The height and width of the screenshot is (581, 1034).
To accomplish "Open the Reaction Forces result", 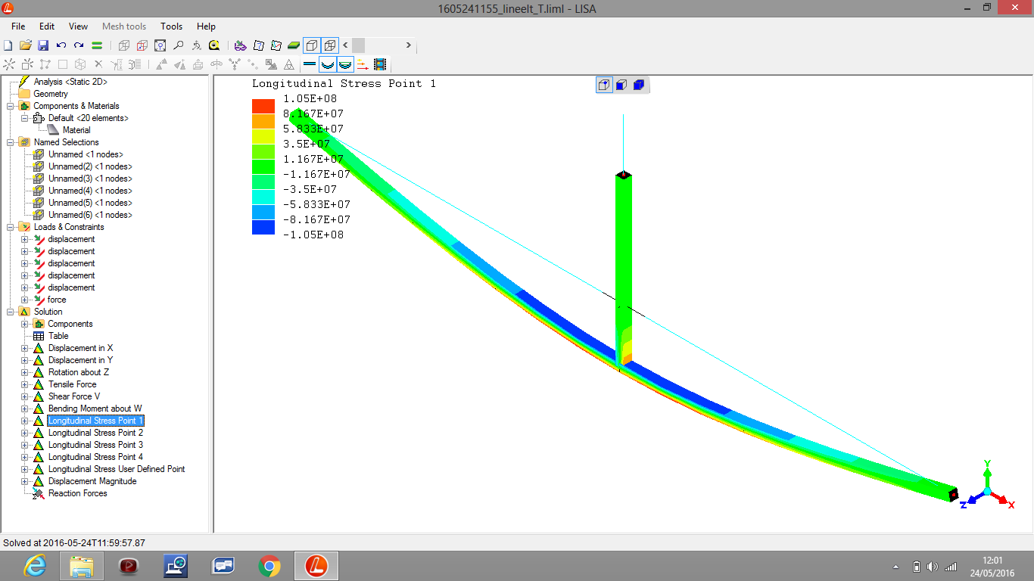I will (x=77, y=493).
